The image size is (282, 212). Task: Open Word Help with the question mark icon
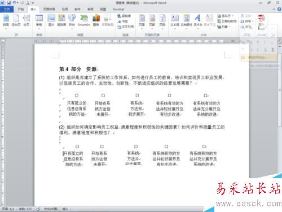coord(279,9)
